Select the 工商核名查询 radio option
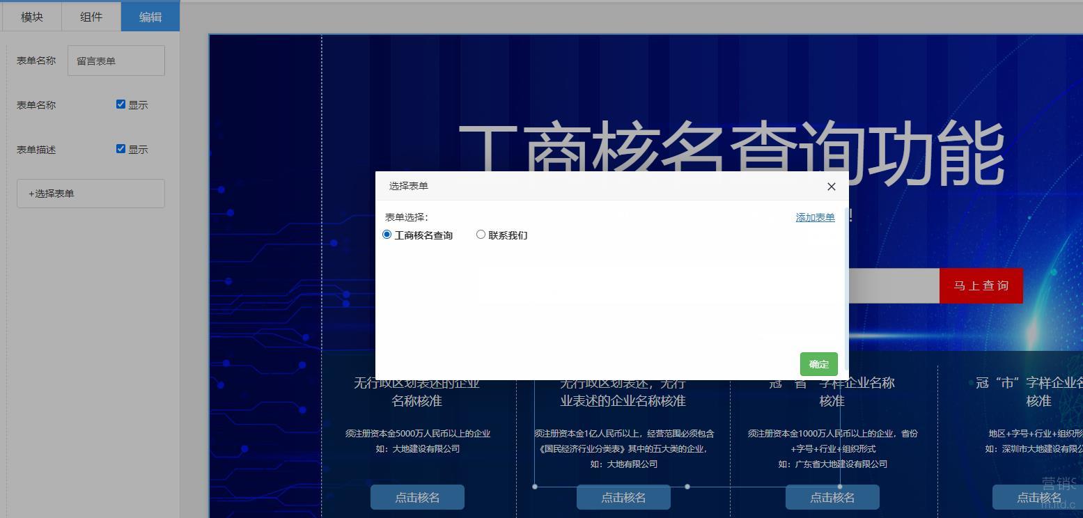The width and height of the screenshot is (1083, 518). coord(387,235)
